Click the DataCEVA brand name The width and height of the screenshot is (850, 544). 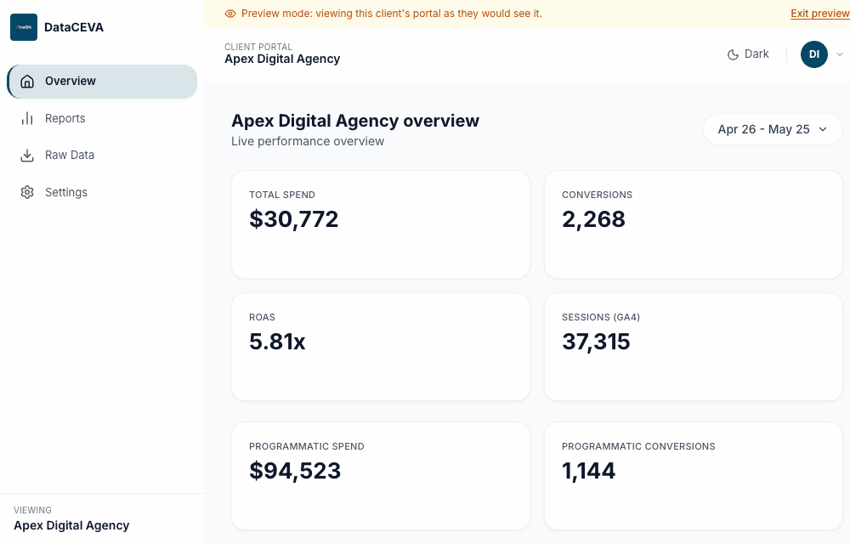tap(74, 27)
